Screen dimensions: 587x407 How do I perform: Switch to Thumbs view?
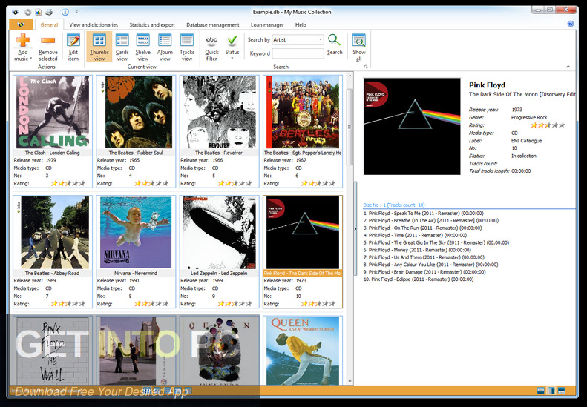point(99,47)
